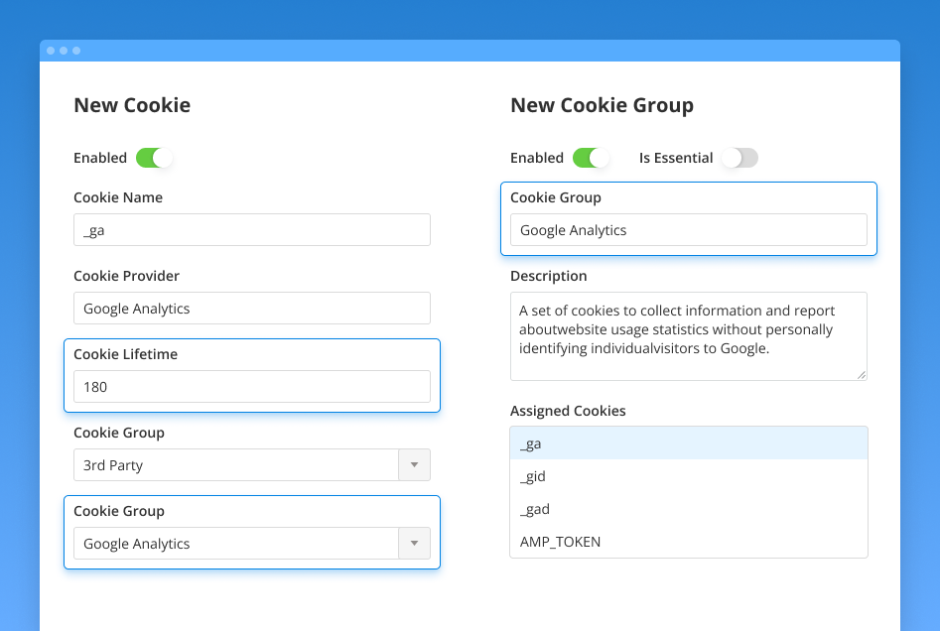The height and width of the screenshot is (631, 940).
Task: Click the New Cookie Group heading
Action: click(602, 105)
